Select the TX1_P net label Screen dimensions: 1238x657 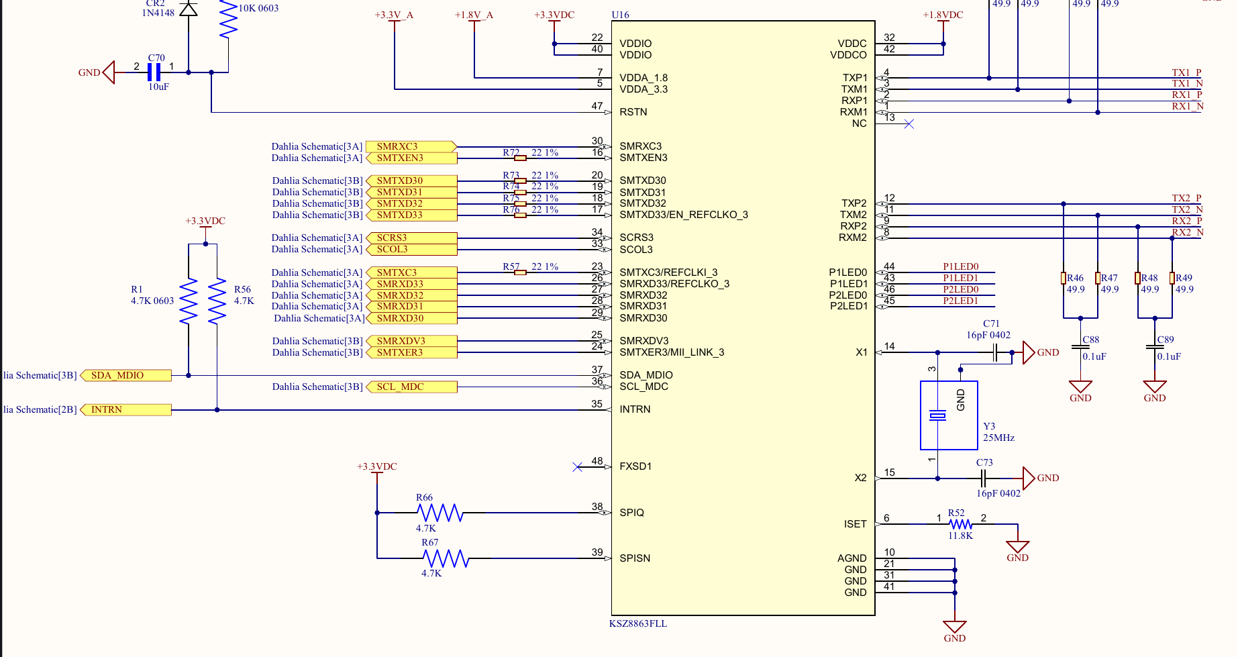1188,72
